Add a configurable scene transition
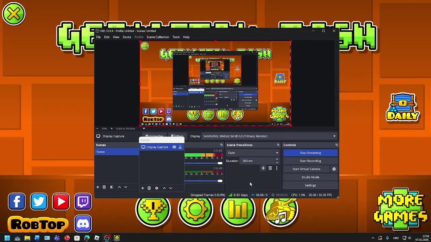 263,168
